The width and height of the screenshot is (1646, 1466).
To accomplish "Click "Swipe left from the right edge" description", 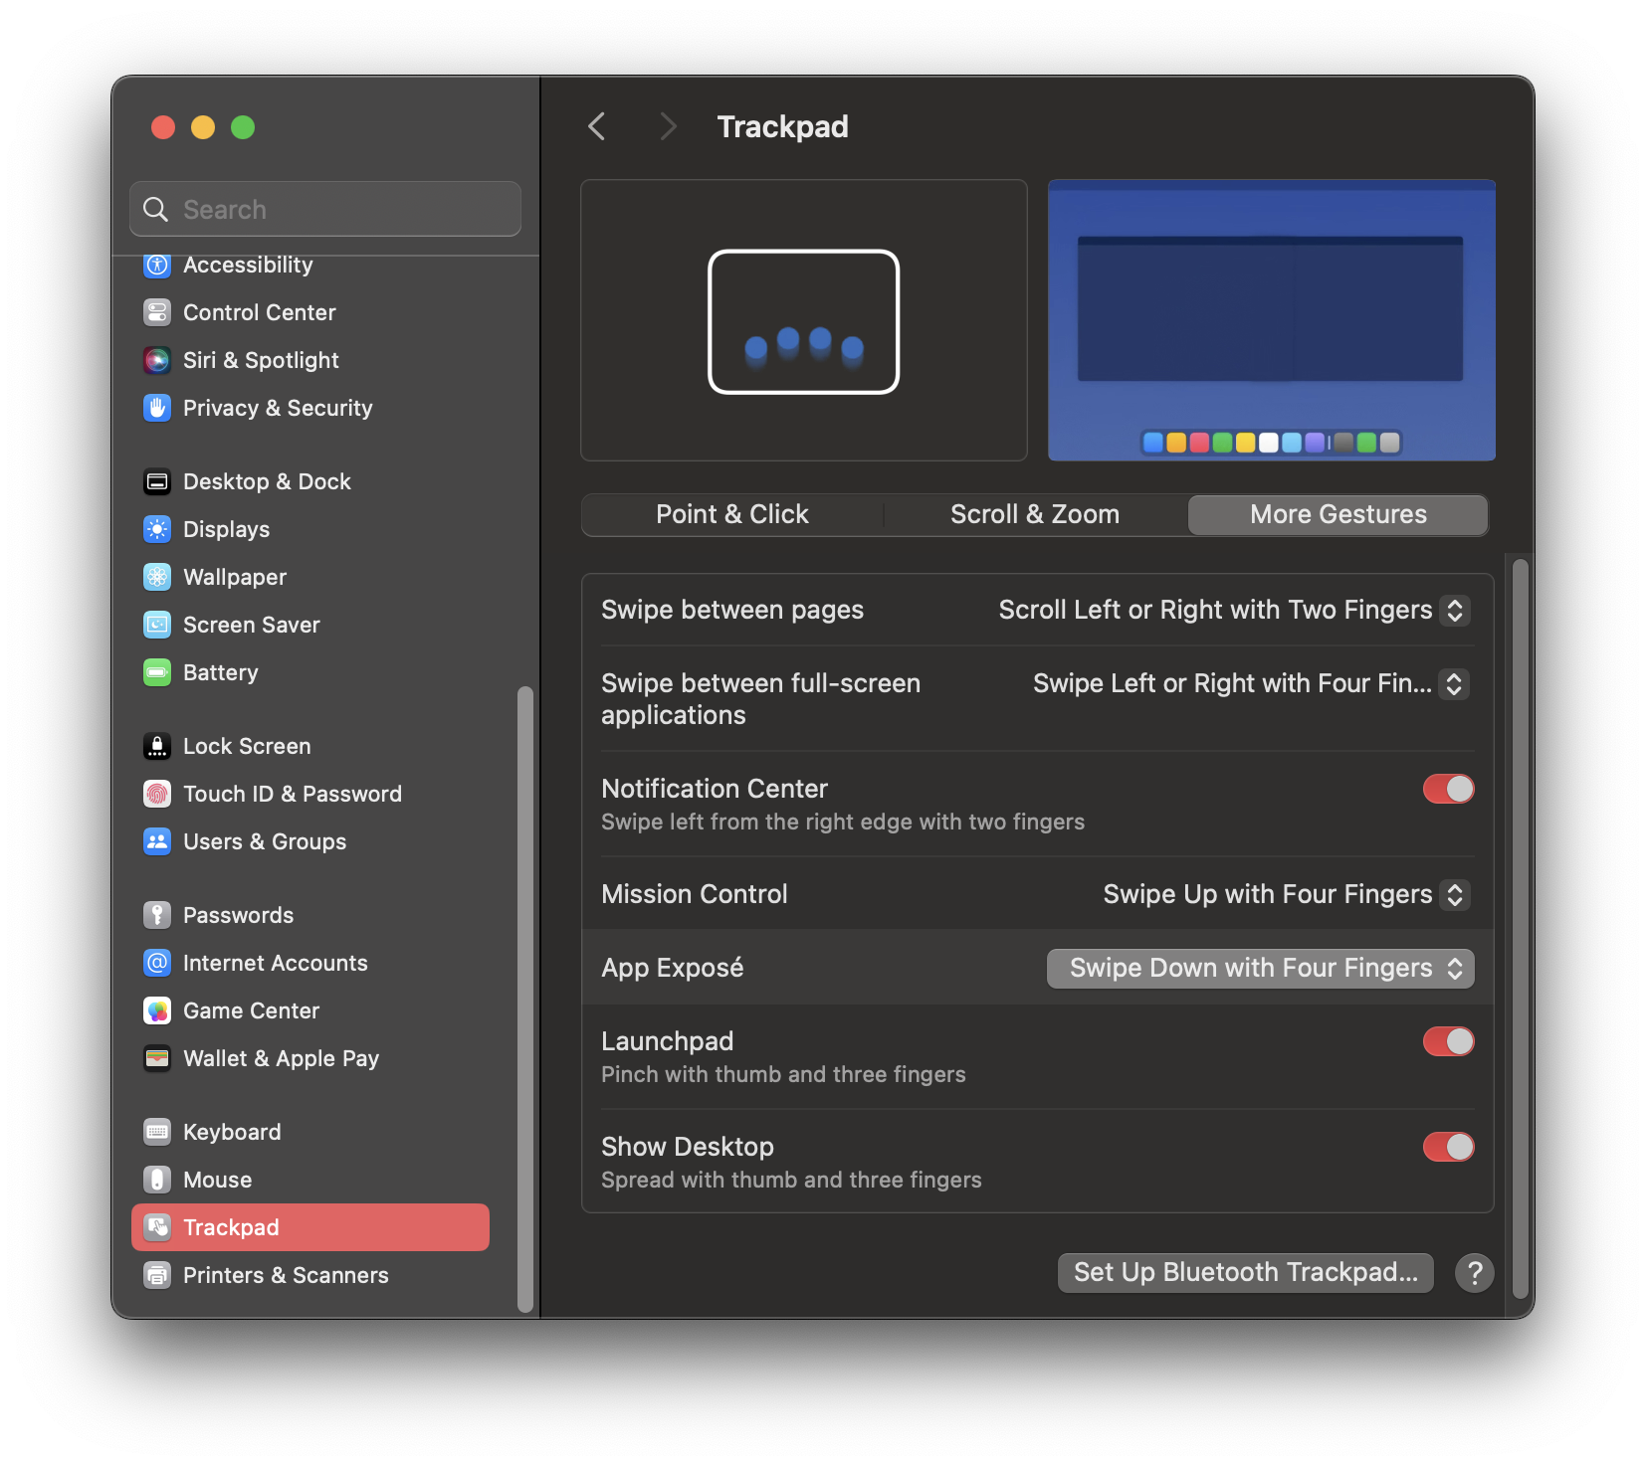I will click(x=843, y=822).
